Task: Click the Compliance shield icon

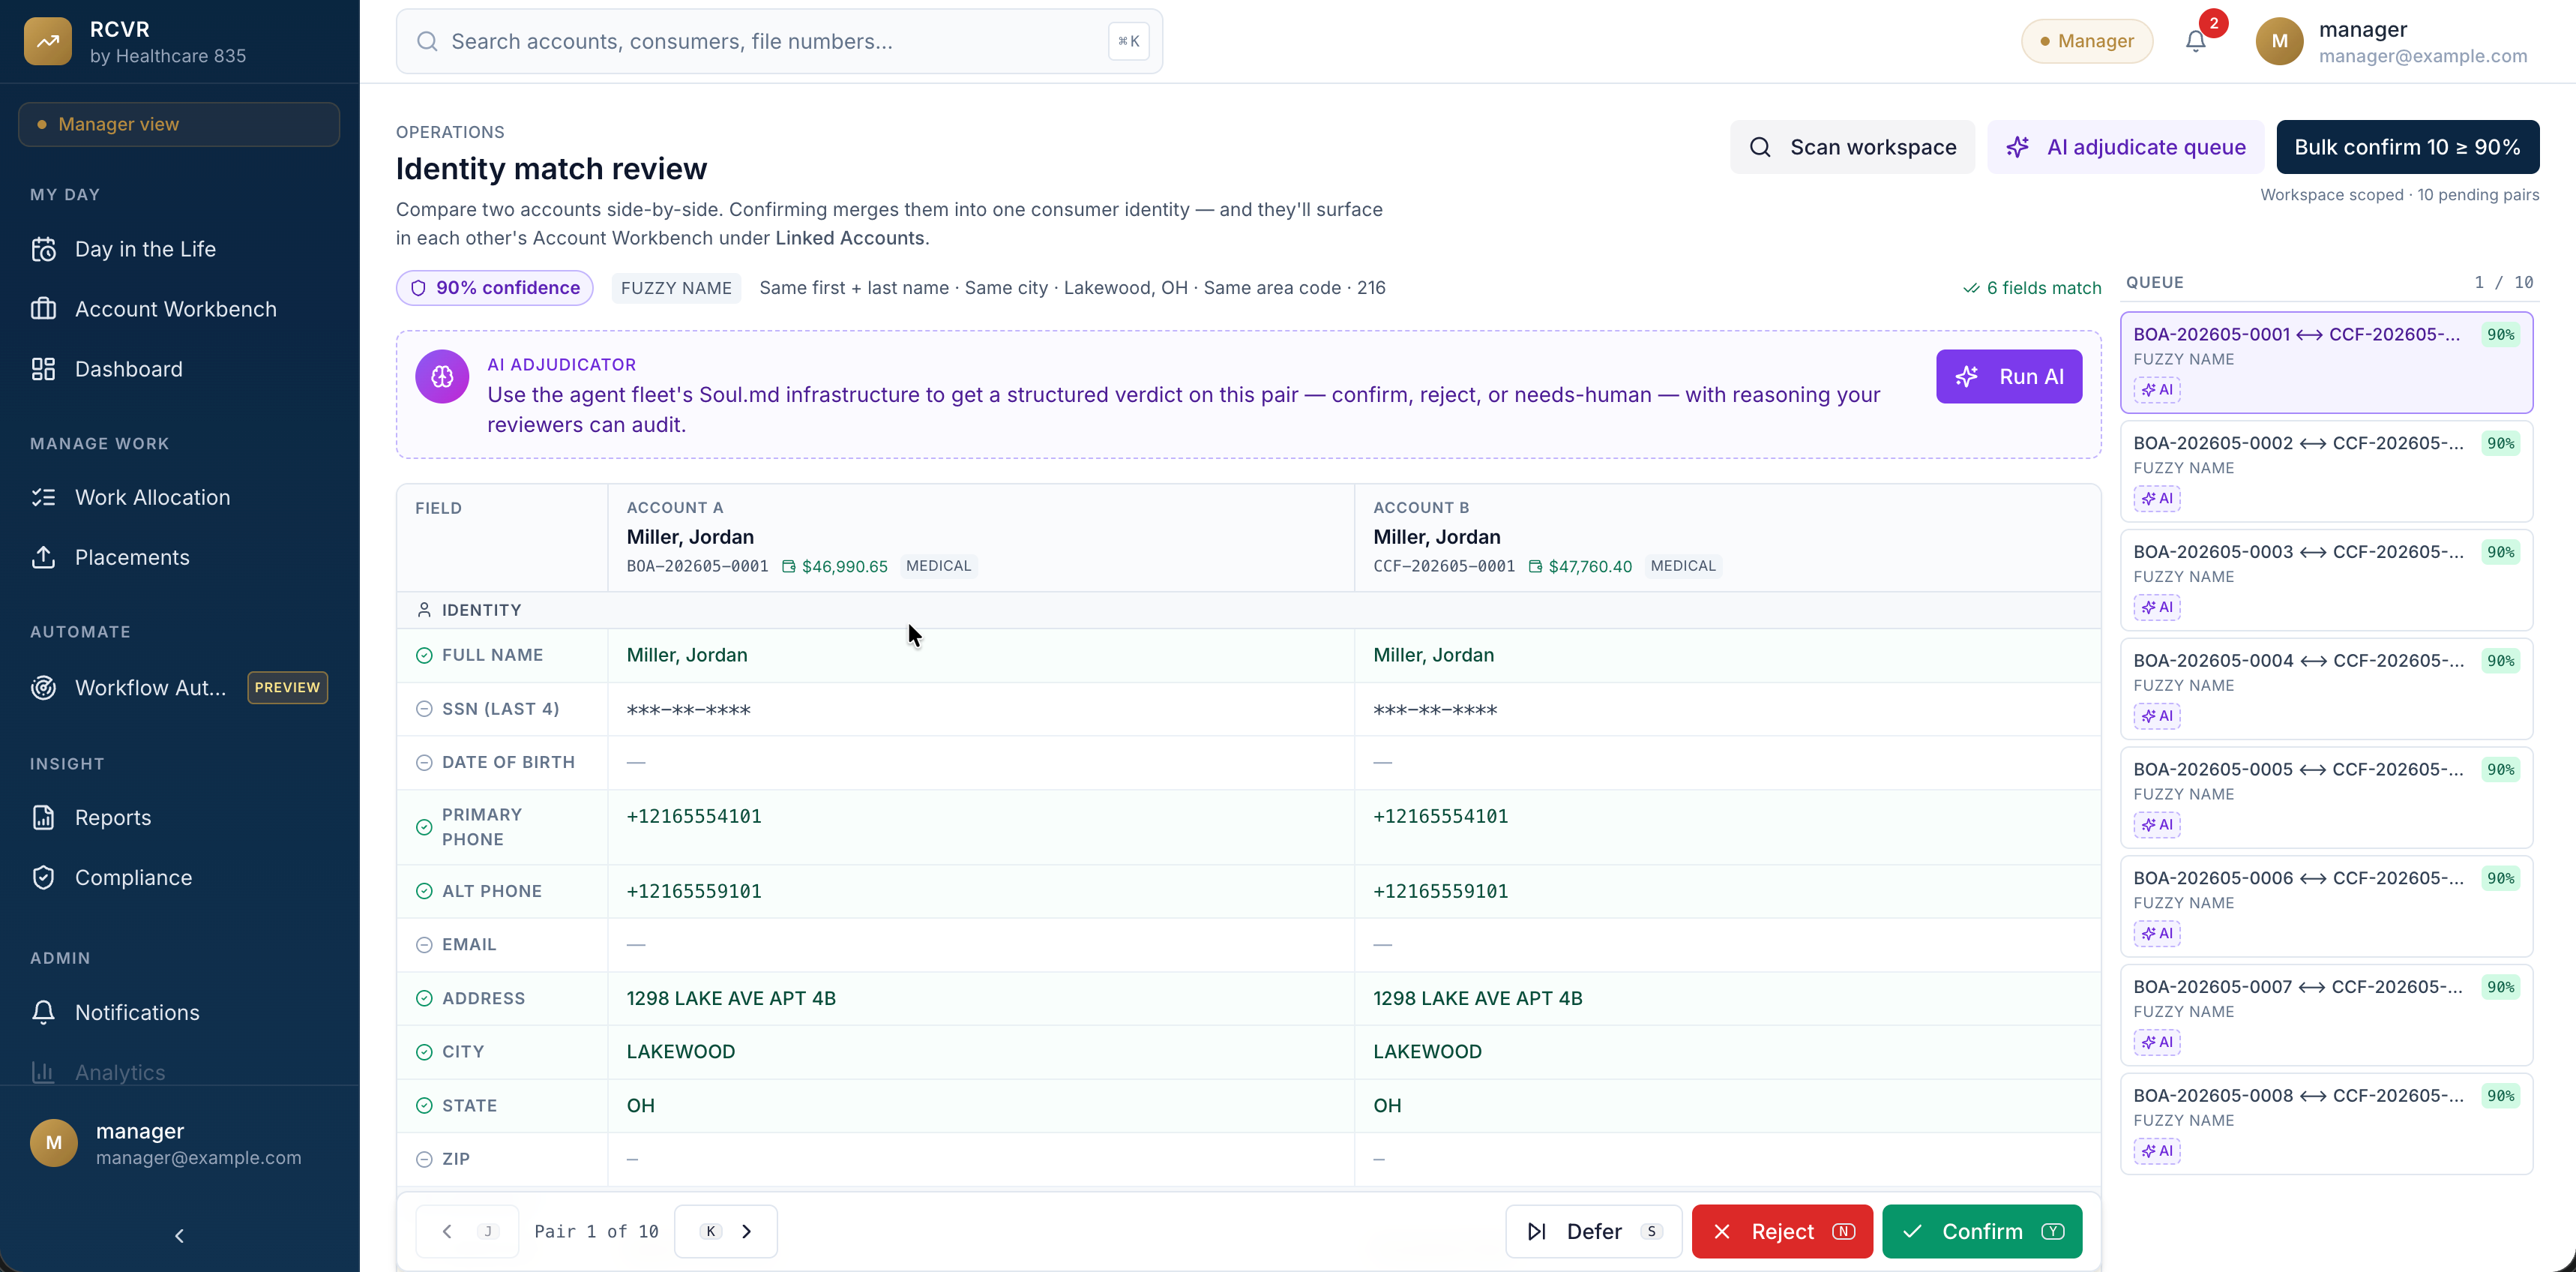Action: coord(43,877)
